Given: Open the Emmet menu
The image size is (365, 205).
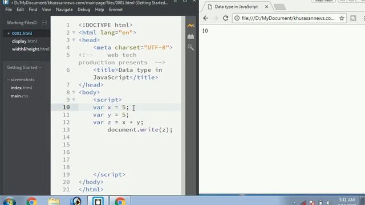Looking at the screenshot, I should point(116,10).
